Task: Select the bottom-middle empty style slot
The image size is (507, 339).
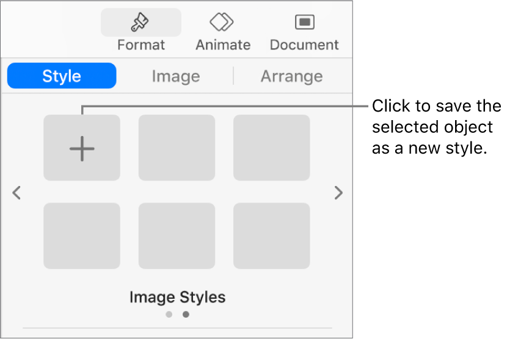Action: [x=177, y=236]
